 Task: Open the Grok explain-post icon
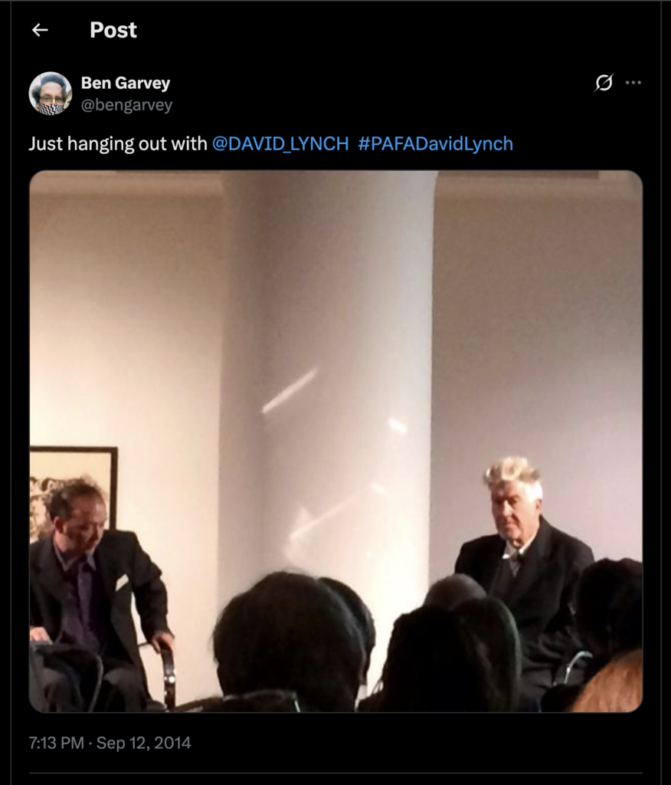(604, 83)
